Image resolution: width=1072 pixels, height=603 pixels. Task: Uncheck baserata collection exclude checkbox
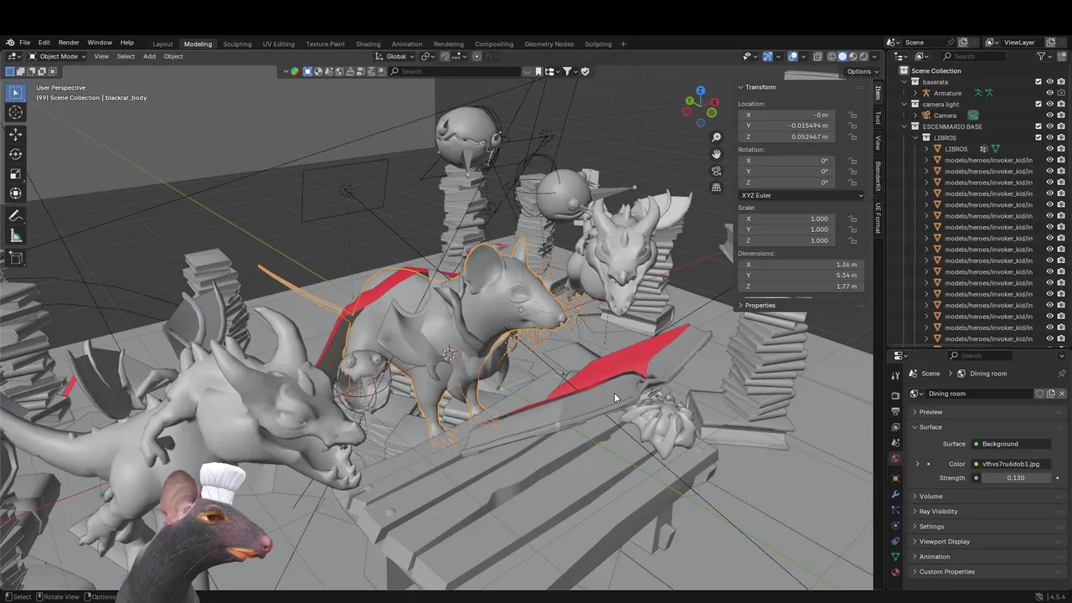click(x=1038, y=82)
